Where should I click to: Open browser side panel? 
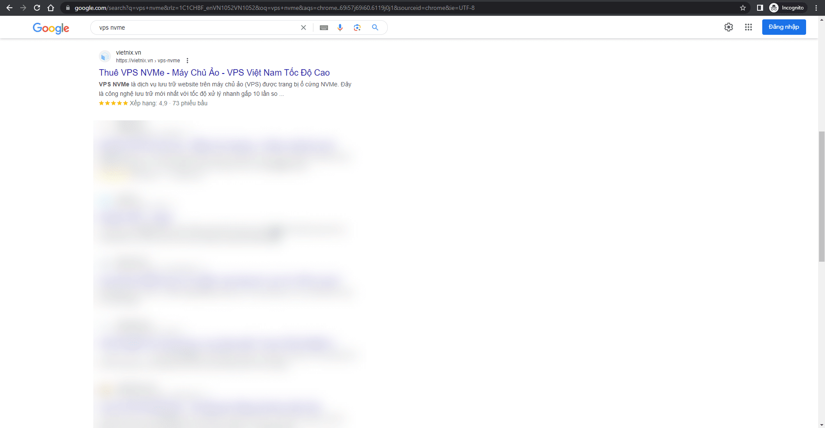coord(760,8)
